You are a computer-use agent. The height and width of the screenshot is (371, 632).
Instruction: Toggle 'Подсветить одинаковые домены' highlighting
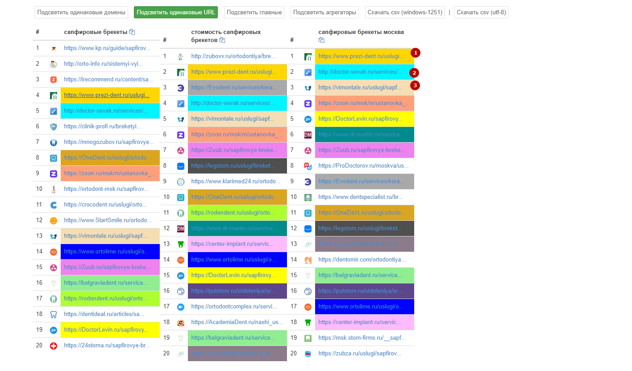point(81,13)
